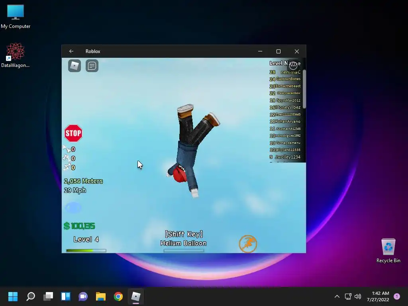Launch Google Chrome from the taskbar
Screen dimensions: 408x306
pos(118,296)
